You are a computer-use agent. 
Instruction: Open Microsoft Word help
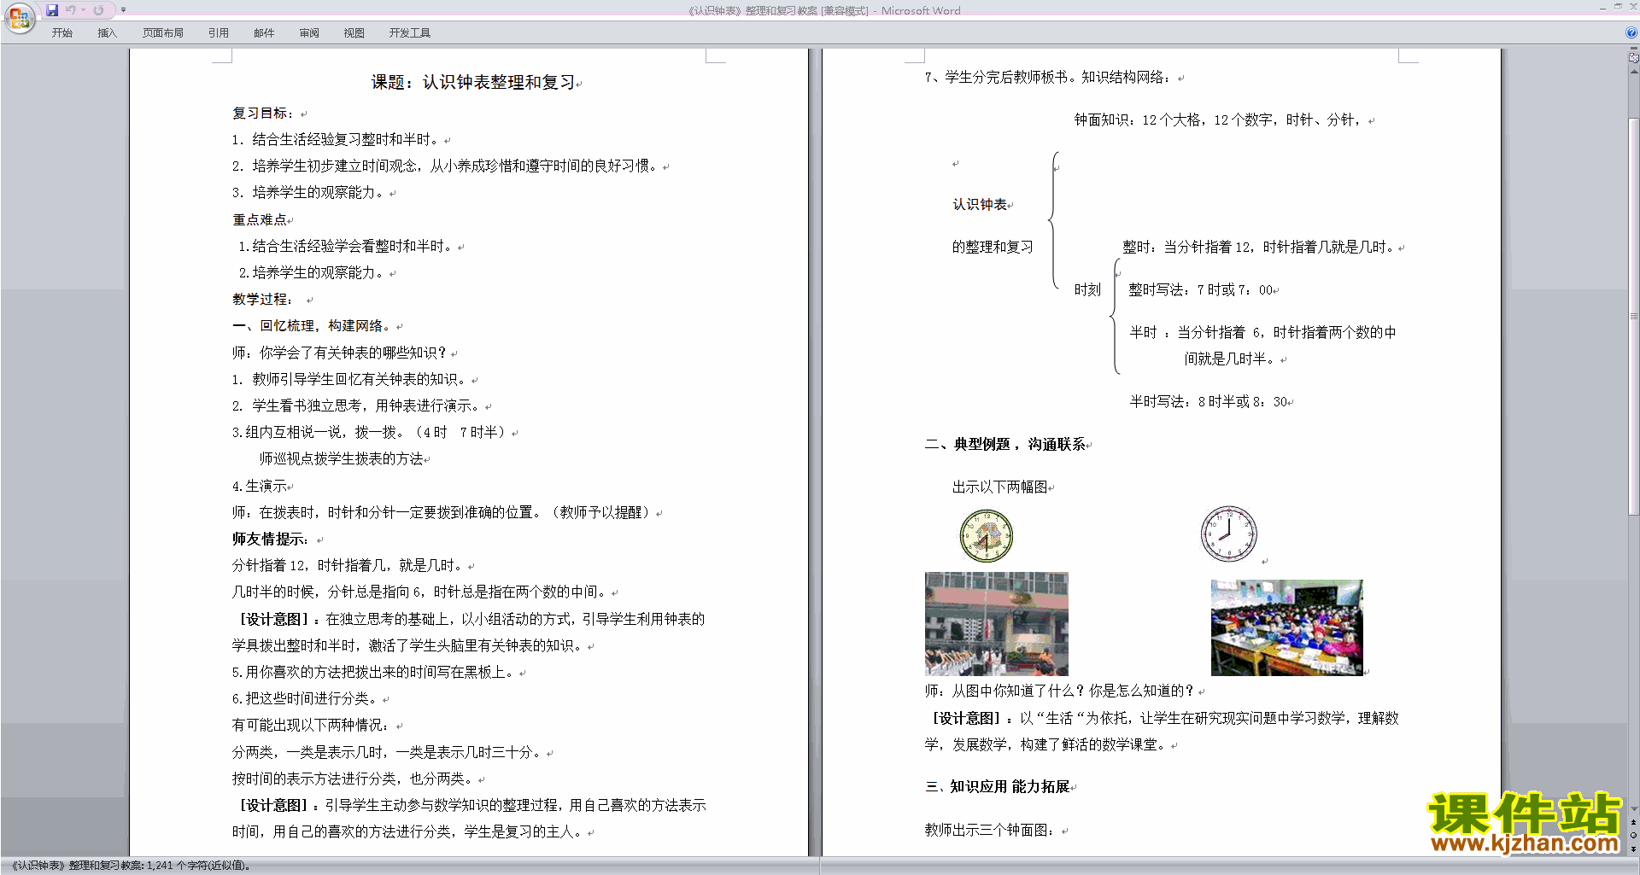pos(1631,33)
